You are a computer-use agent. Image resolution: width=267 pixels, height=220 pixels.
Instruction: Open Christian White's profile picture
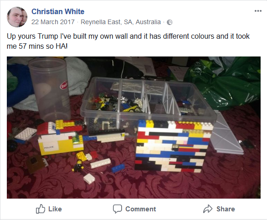pyautogui.click(x=17, y=17)
